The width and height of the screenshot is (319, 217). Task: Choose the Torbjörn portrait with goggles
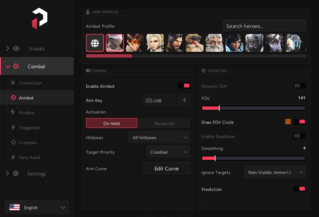point(194,43)
